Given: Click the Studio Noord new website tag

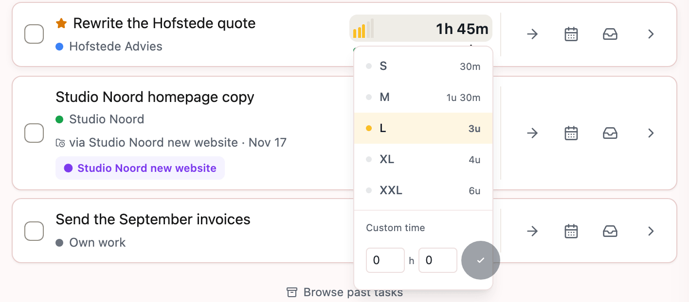Looking at the screenshot, I should (x=140, y=168).
